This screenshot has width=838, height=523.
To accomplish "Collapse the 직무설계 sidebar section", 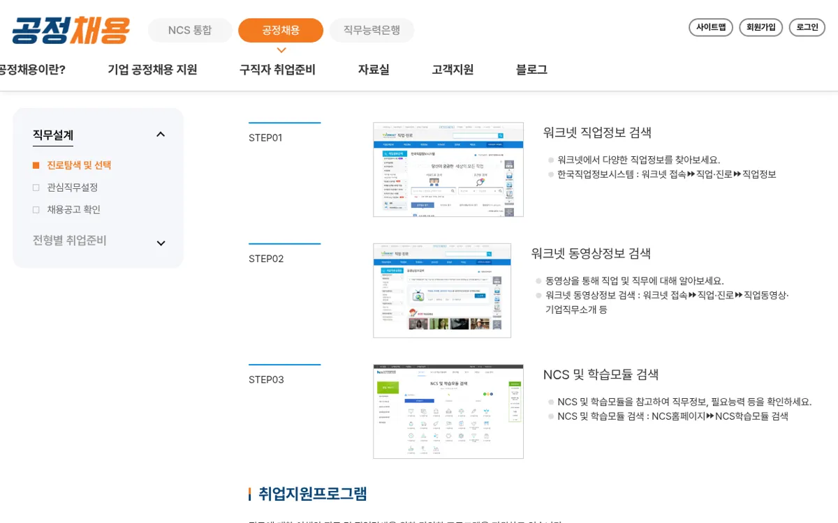I will point(161,135).
